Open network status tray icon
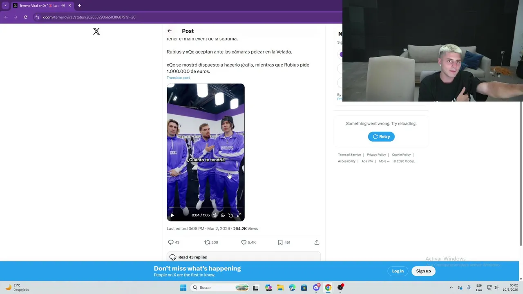Viewport: 523px width, 294px height. point(489,287)
